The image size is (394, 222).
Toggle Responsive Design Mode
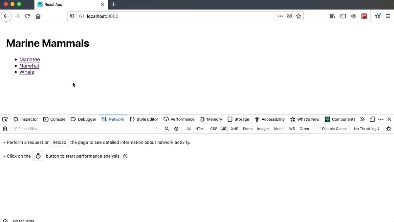point(372,119)
